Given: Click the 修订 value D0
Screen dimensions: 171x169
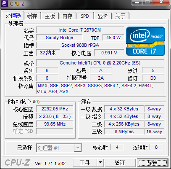Looking at the screenshot, I should pyautogui.click(x=153, y=78).
